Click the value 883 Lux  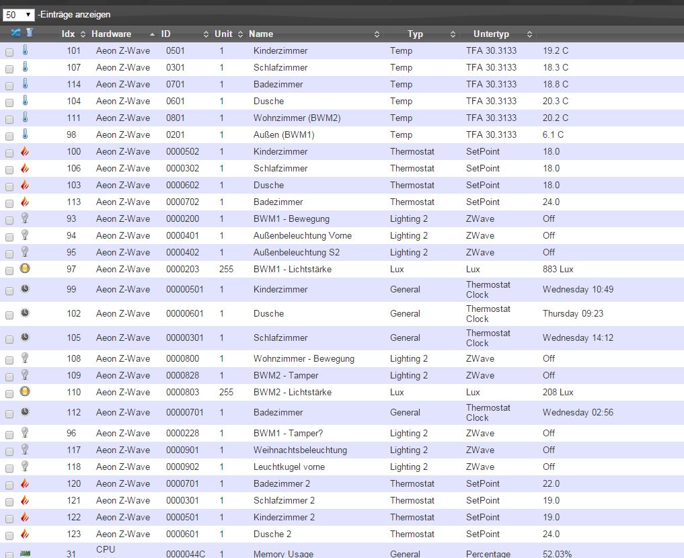558,269
